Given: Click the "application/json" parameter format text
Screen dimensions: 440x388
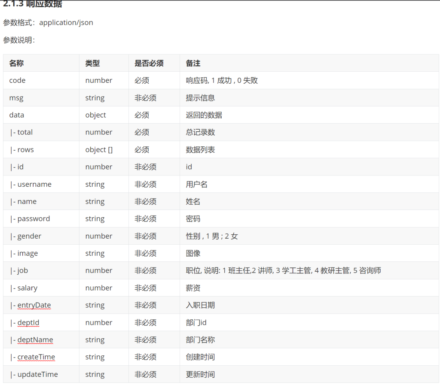Looking at the screenshot, I should [x=66, y=22].
